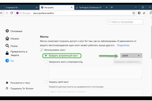Select Указать свой мост radio option
This screenshot has width=152, height=101.
pos(46,82)
